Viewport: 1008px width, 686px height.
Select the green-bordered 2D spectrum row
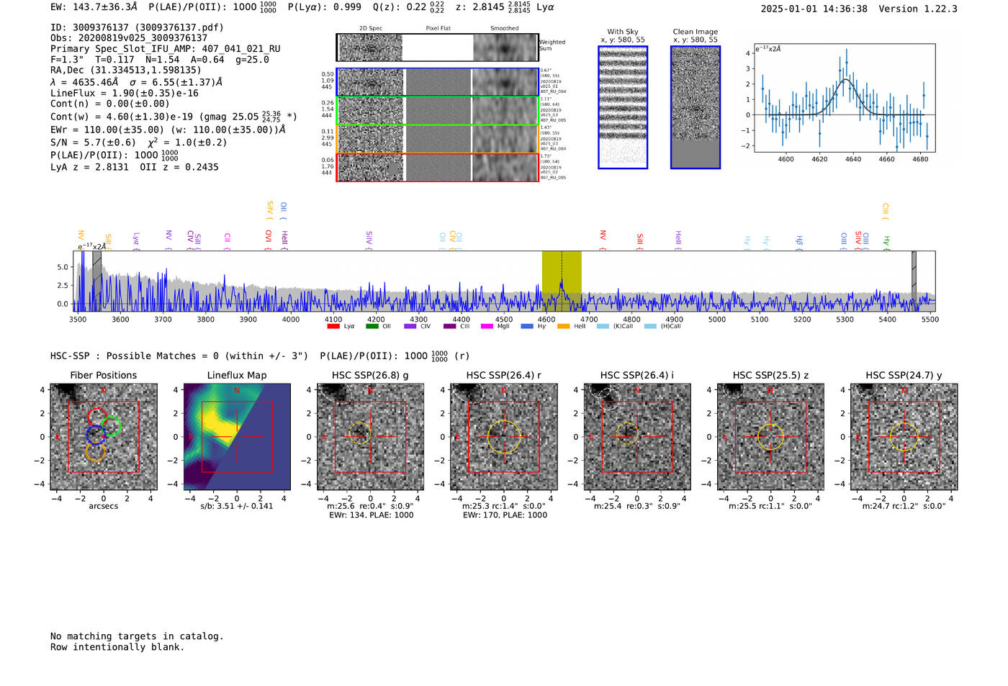click(437, 111)
